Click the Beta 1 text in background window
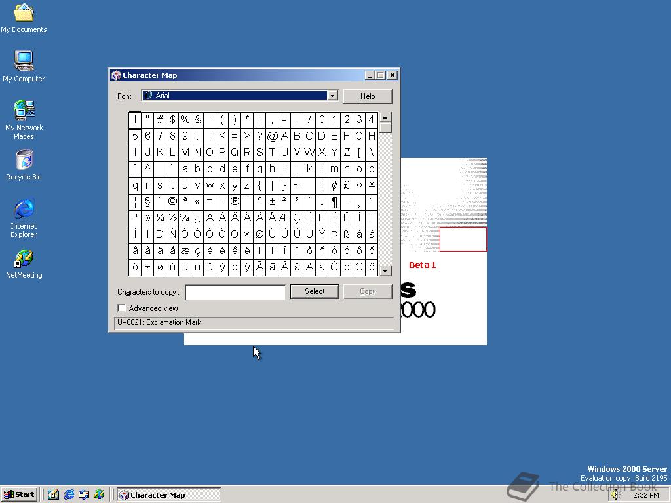The width and height of the screenshot is (671, 503). pyautogui.click(x=423, y=265)
